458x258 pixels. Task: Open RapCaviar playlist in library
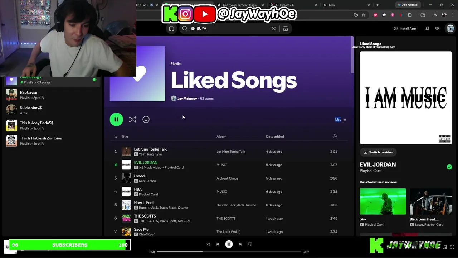[x=52, y=95]
